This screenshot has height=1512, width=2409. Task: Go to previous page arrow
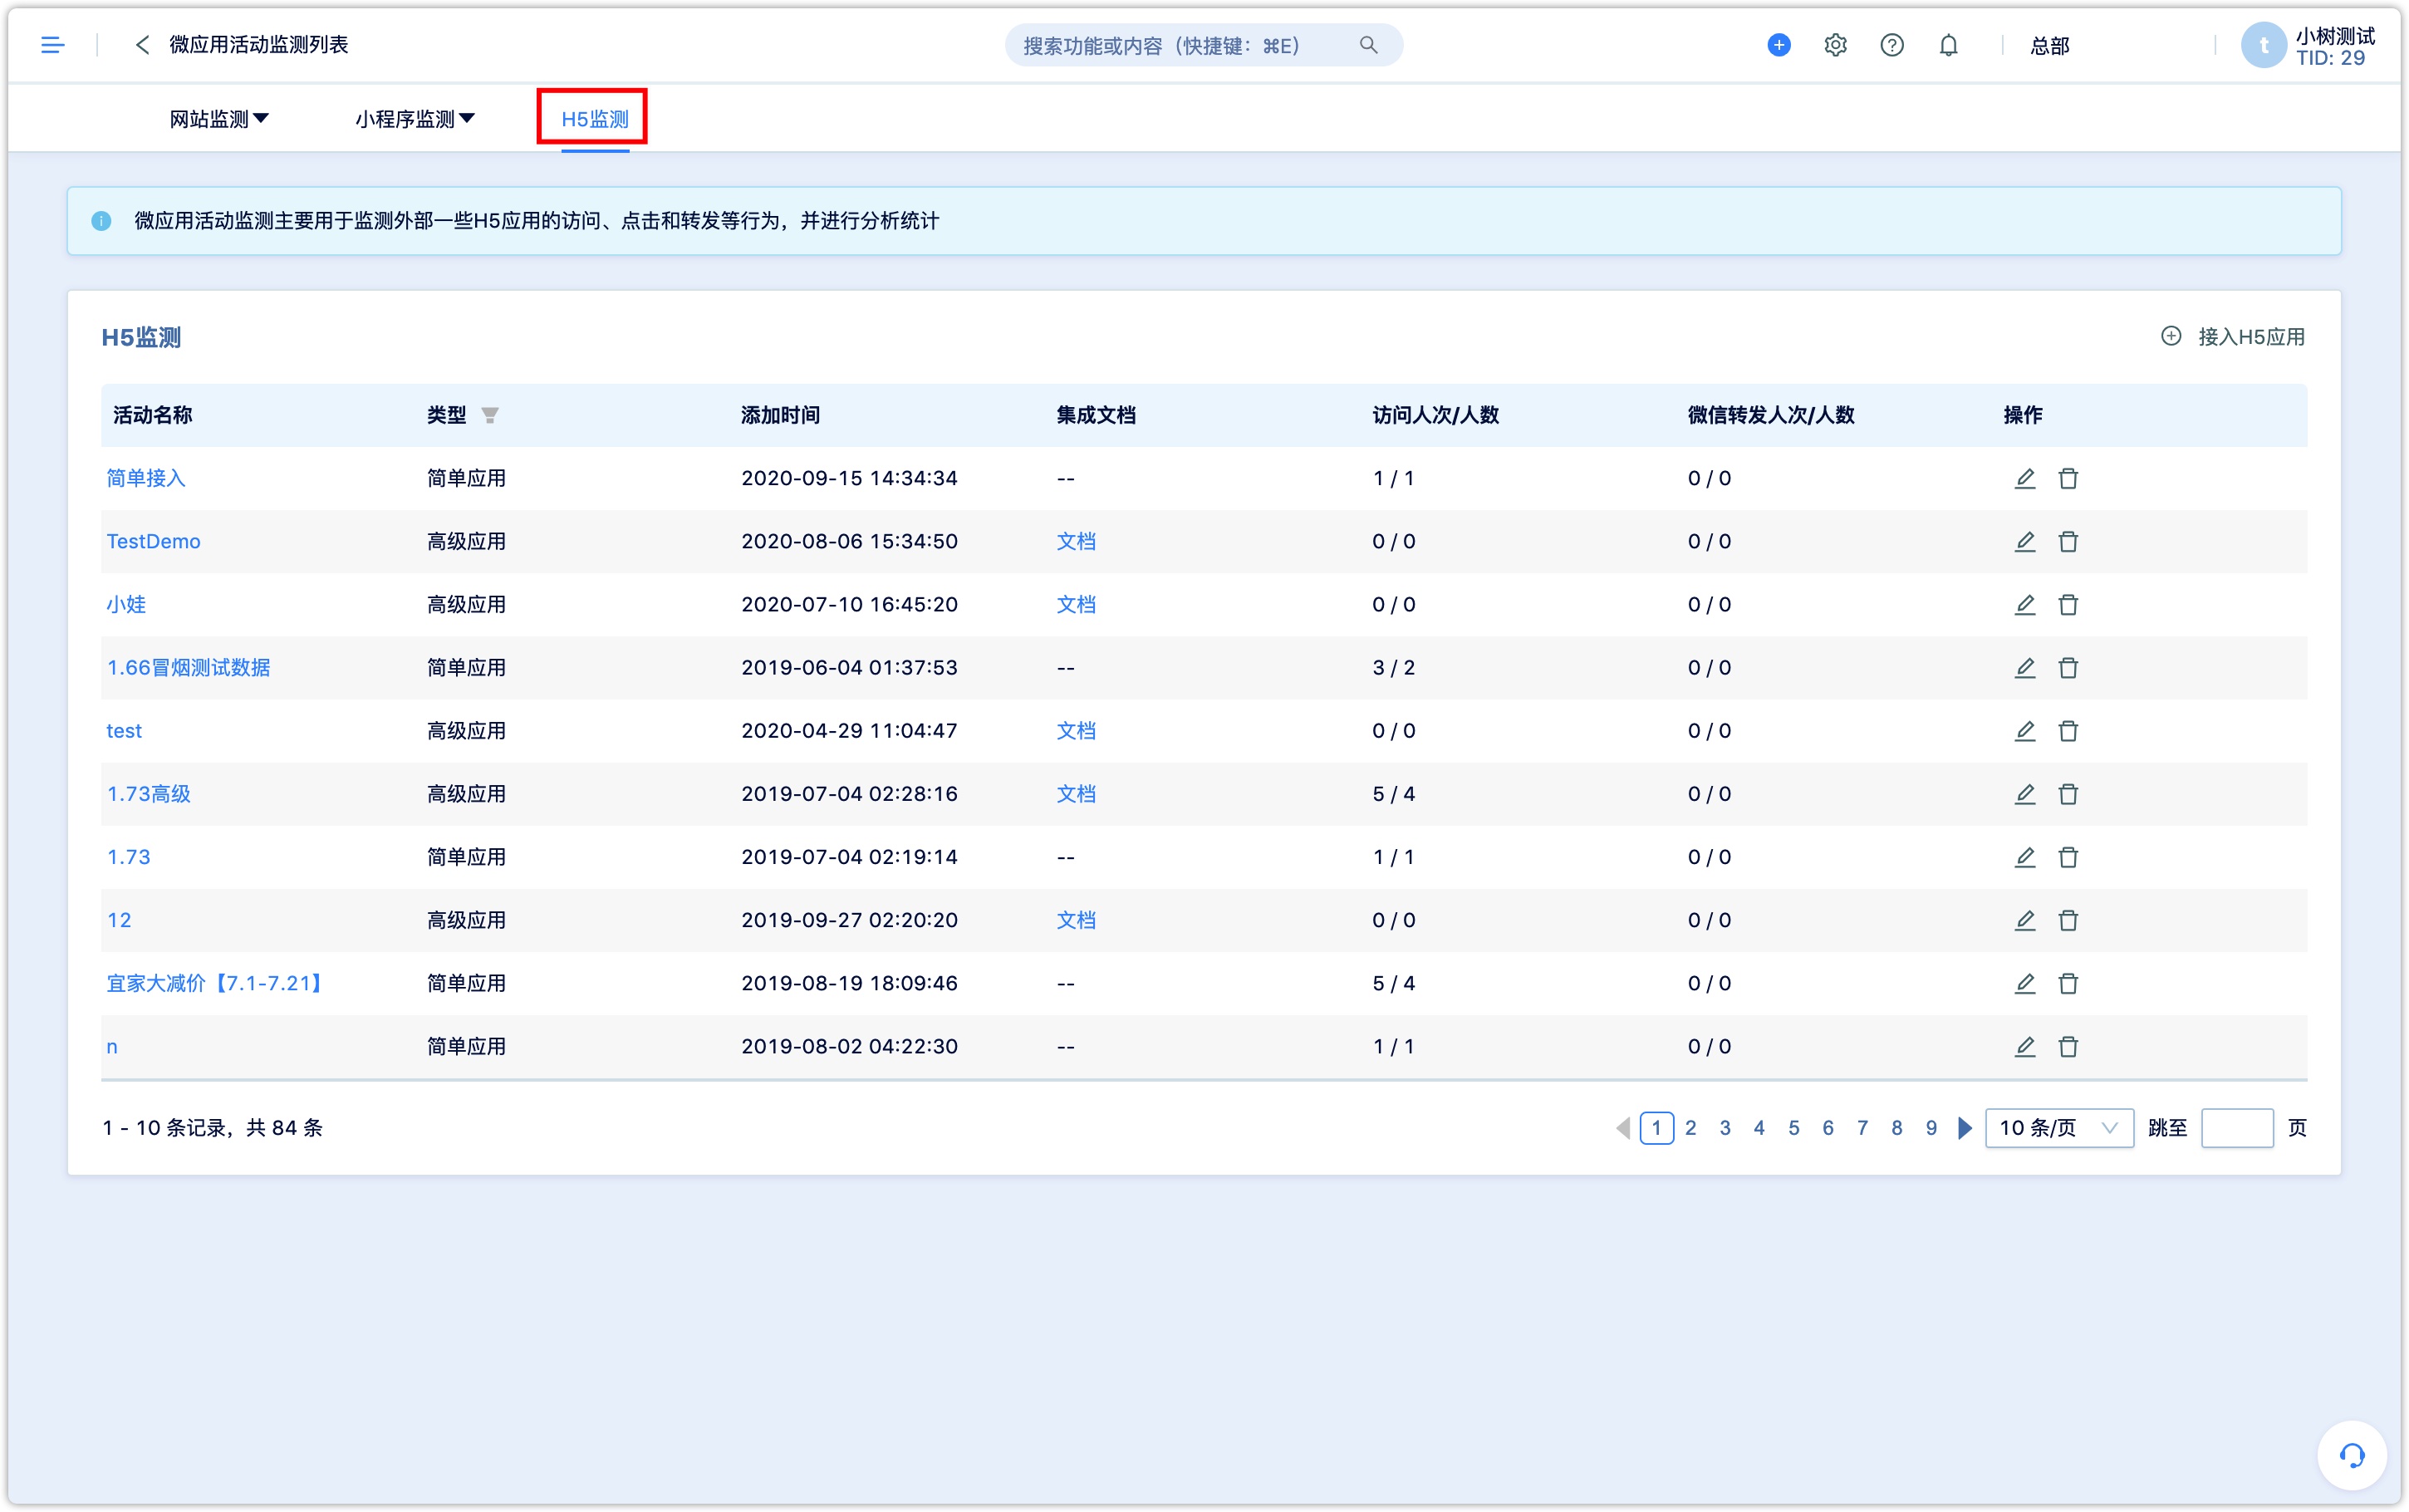pos(1622,1128)
